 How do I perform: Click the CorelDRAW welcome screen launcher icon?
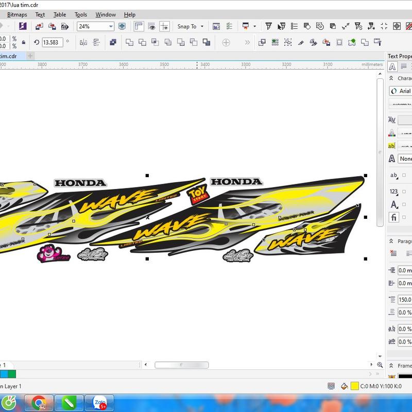click(23, 26)
